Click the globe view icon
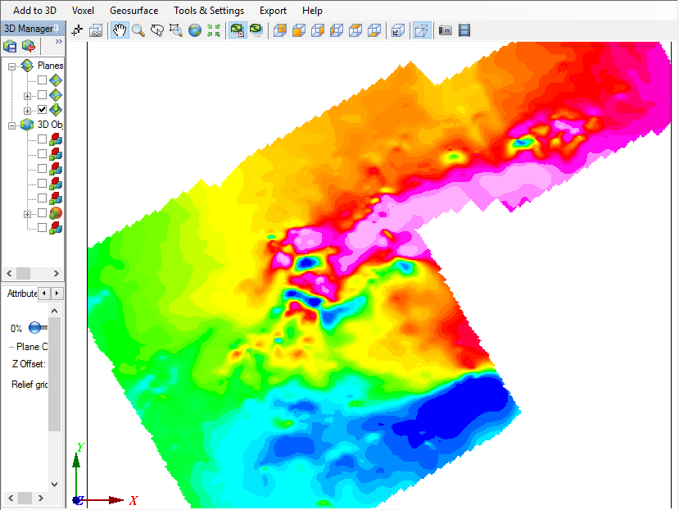The image size is (679, 510). [x=194, y=30]
